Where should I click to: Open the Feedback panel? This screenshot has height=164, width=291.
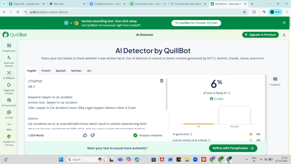(x=275, y=81)
